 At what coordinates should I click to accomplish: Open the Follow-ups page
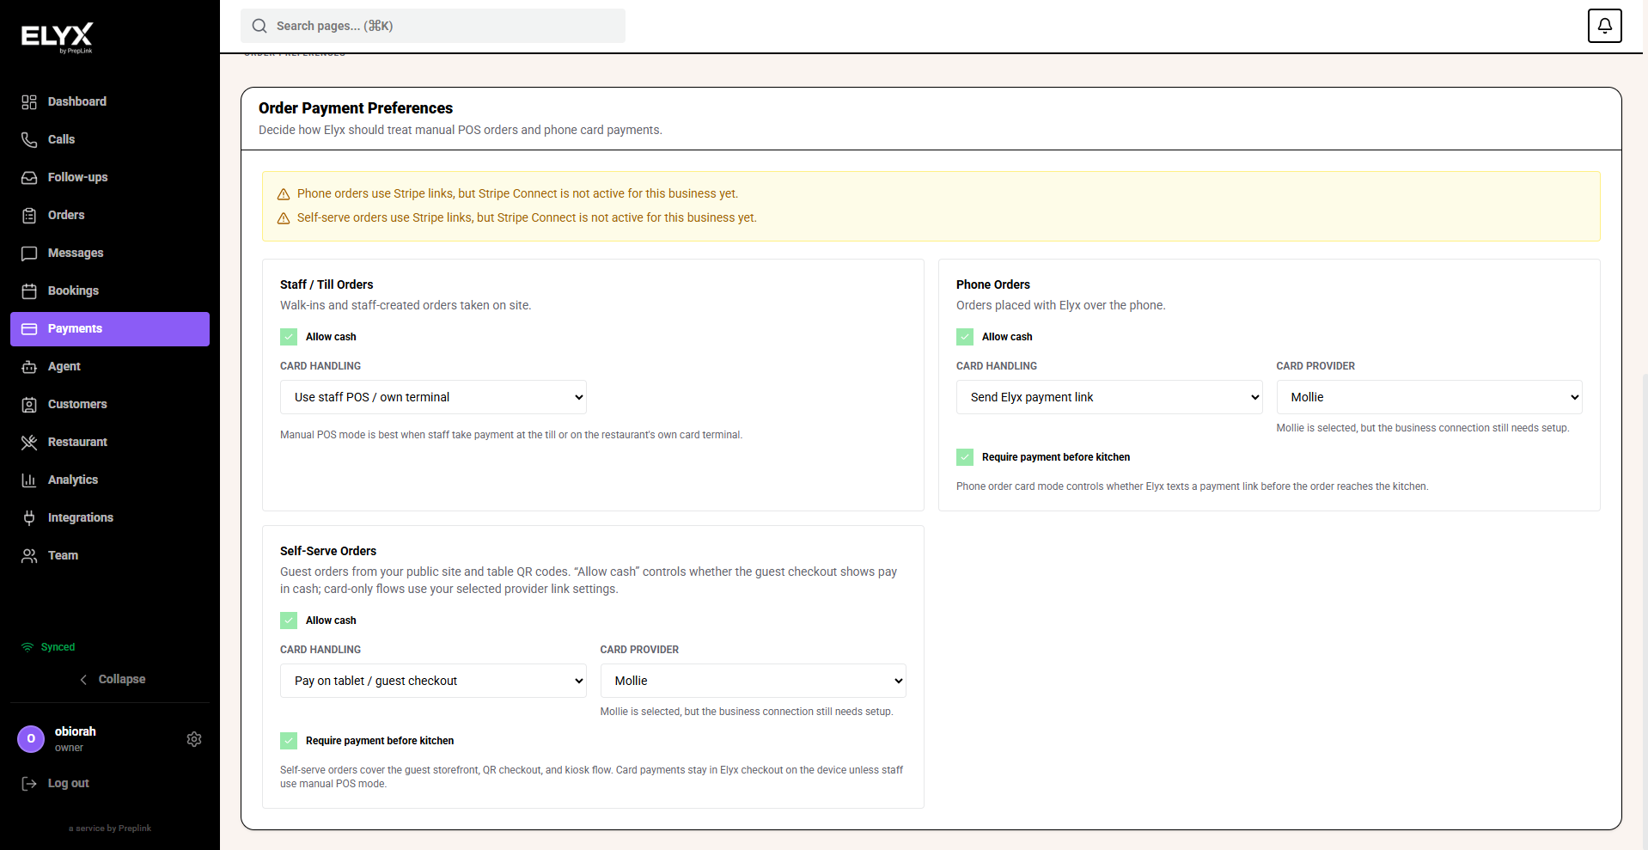[x=110, y=178]
